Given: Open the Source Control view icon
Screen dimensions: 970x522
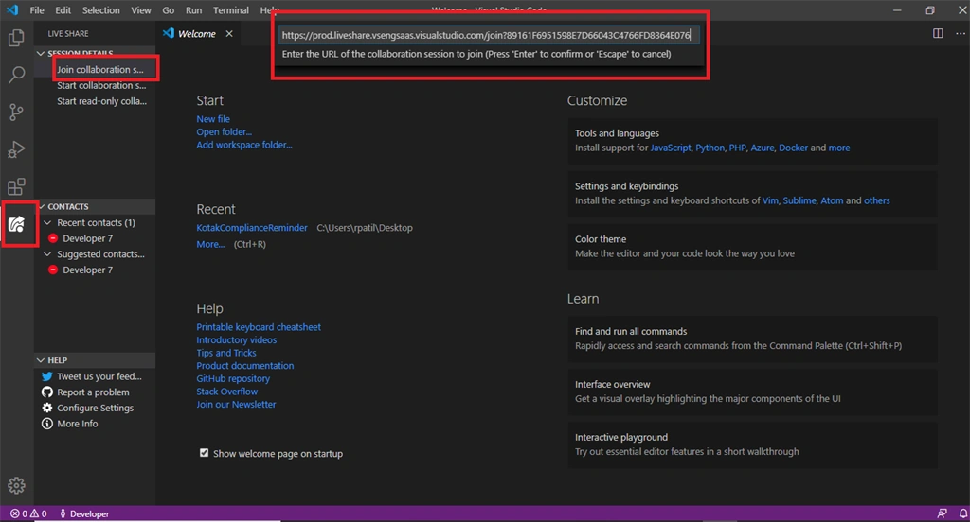Looking at the screenshot, I should click(x=16, y=112).
